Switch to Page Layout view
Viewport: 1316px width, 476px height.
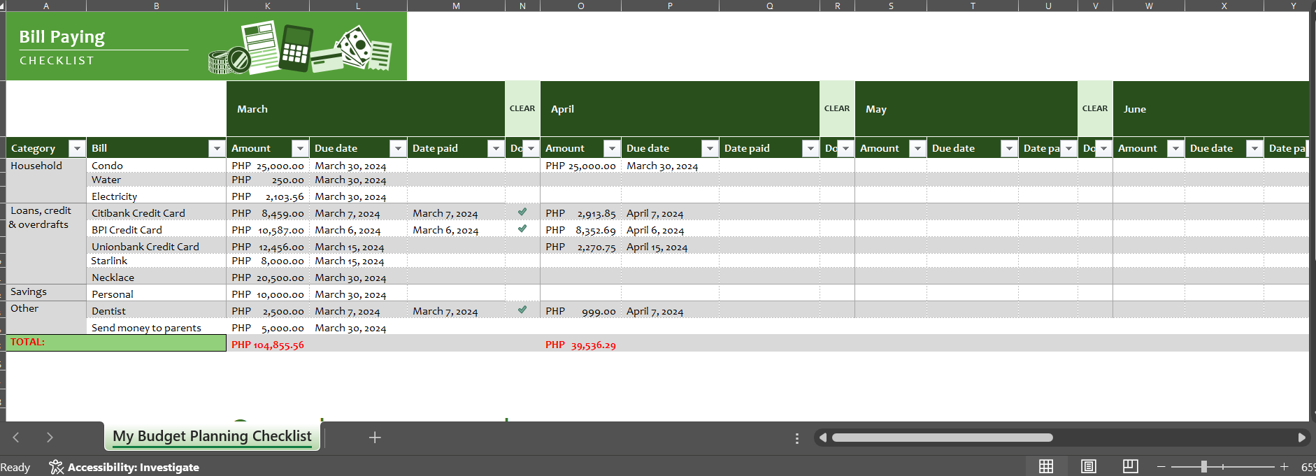(x=1089, y=466)
